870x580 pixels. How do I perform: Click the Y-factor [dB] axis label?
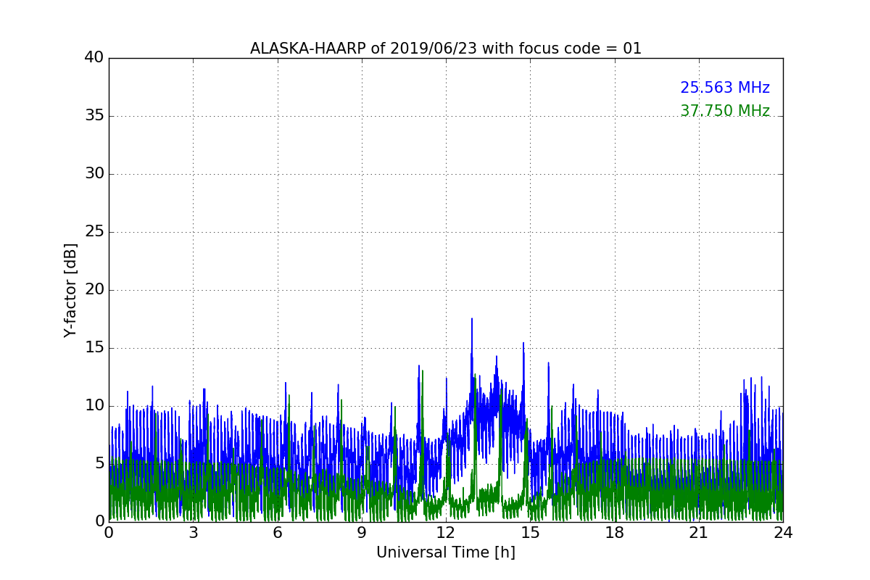(70, 290)
